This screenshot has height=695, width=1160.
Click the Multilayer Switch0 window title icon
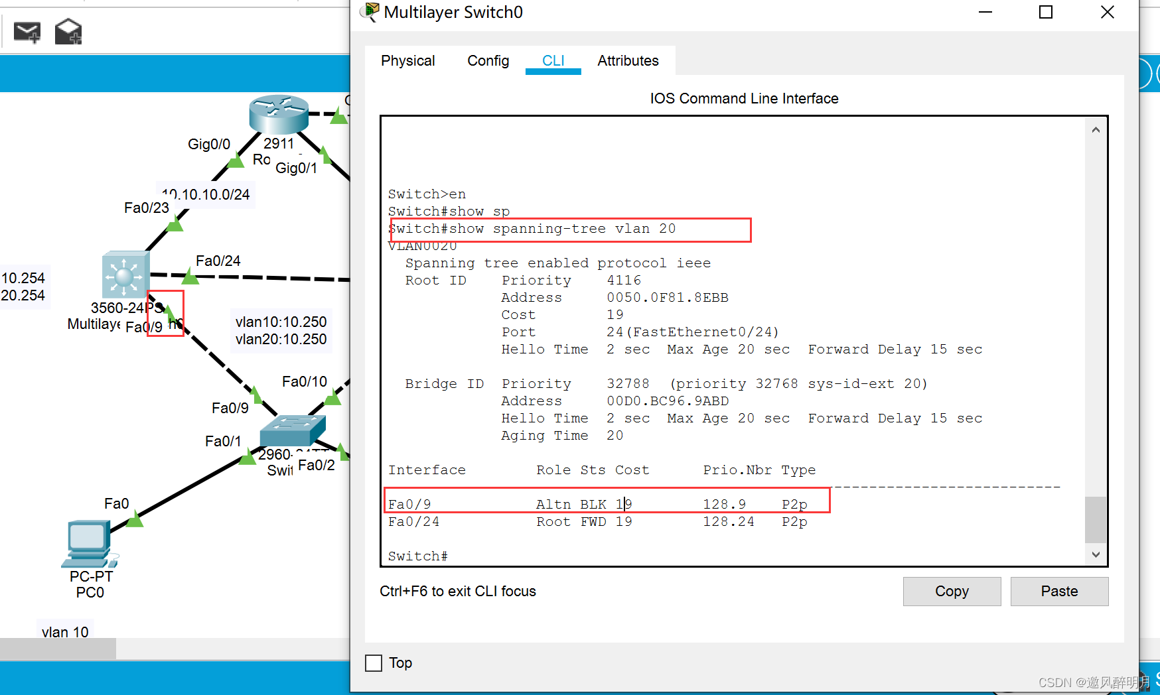click(x=370, y=12)
